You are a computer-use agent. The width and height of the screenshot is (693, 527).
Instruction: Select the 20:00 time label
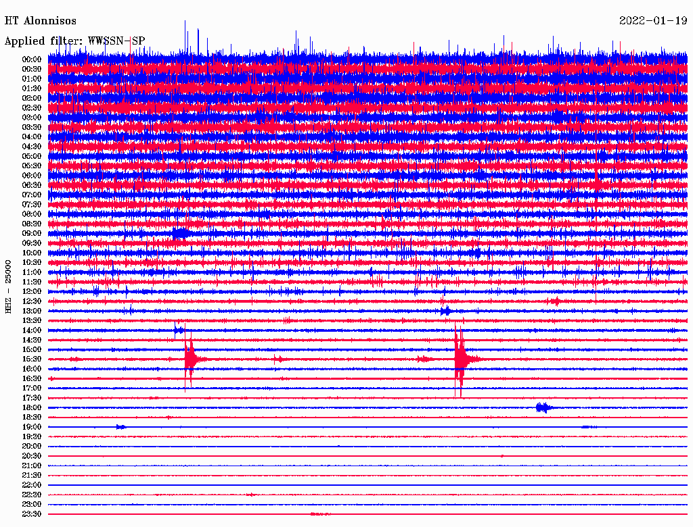(x=32, y=446)
